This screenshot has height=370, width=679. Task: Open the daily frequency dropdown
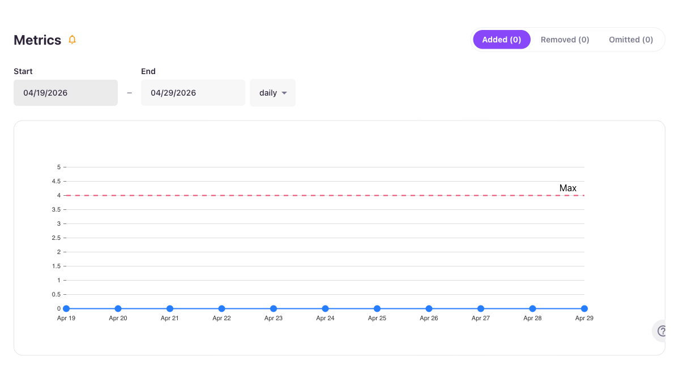[x=272, y=93]
